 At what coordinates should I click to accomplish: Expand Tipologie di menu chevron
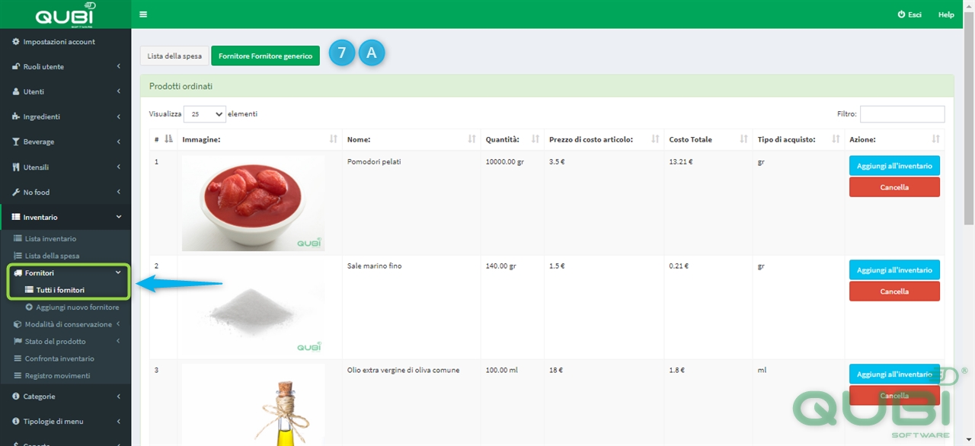coord(119,422)
